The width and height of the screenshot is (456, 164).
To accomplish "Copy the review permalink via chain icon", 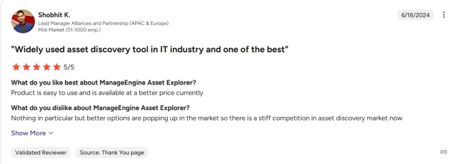I will (x=444, y=152).
